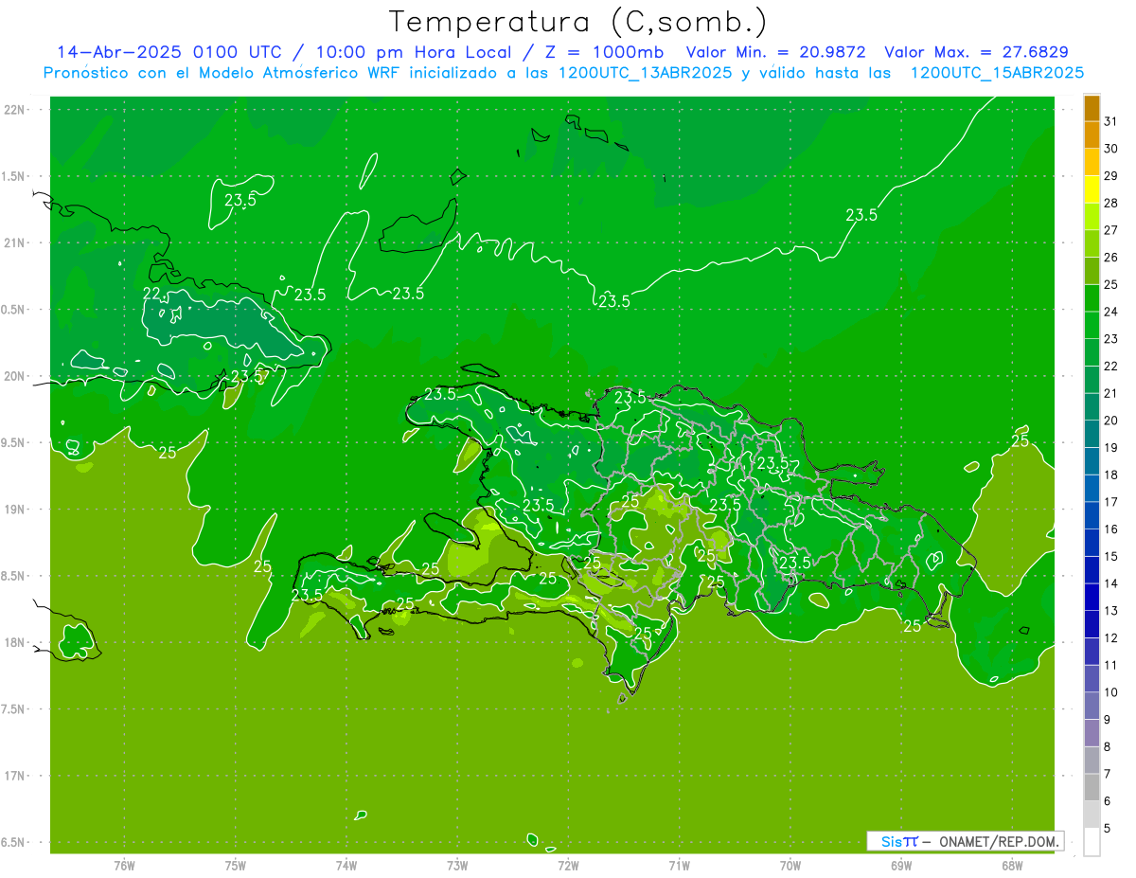Click the "Z = 1000mb" level text
The height and width of the screenshot is (878, 1136).
click(x=603, y=52)
